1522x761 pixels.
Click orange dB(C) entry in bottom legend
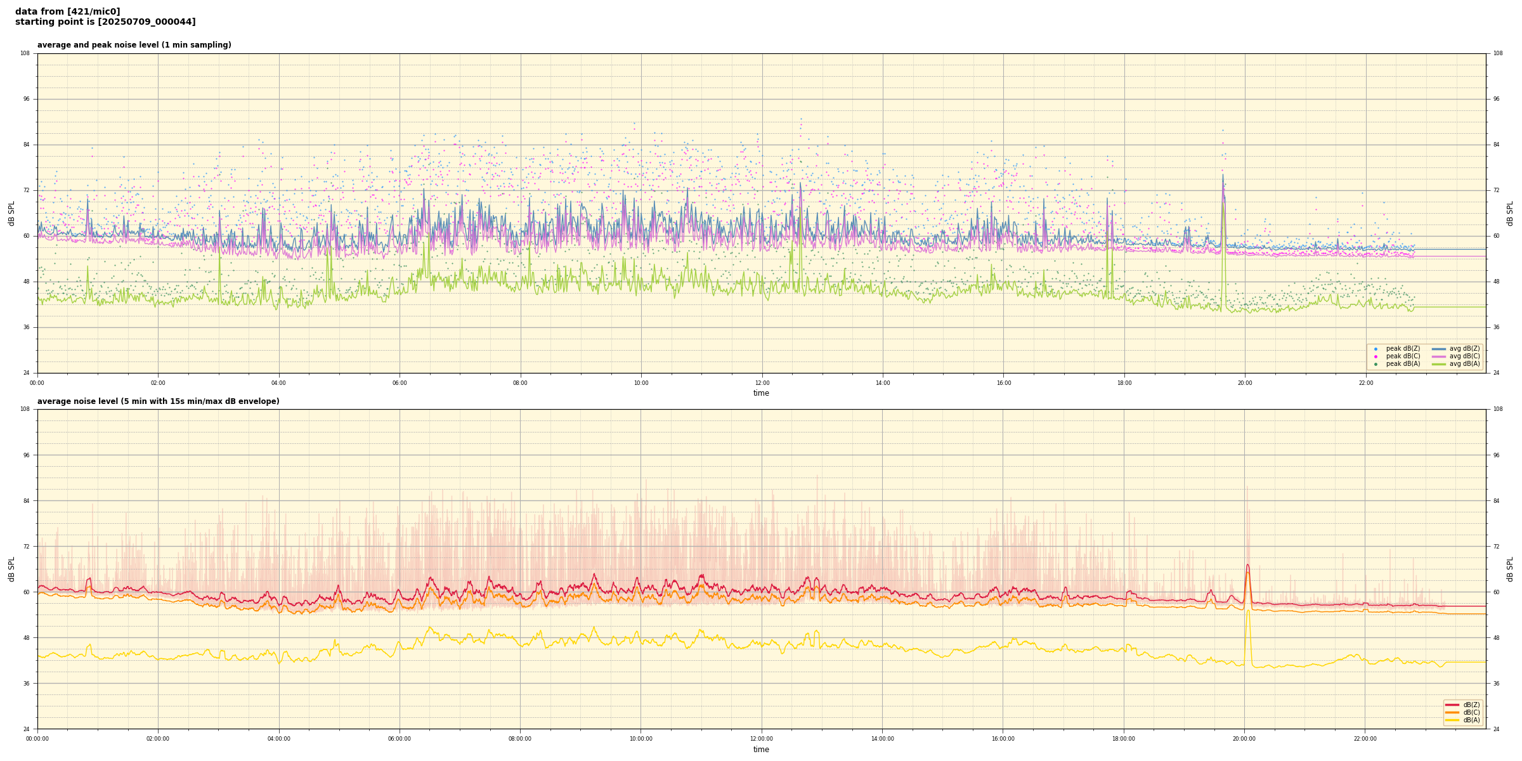(x=1452, y=712)
